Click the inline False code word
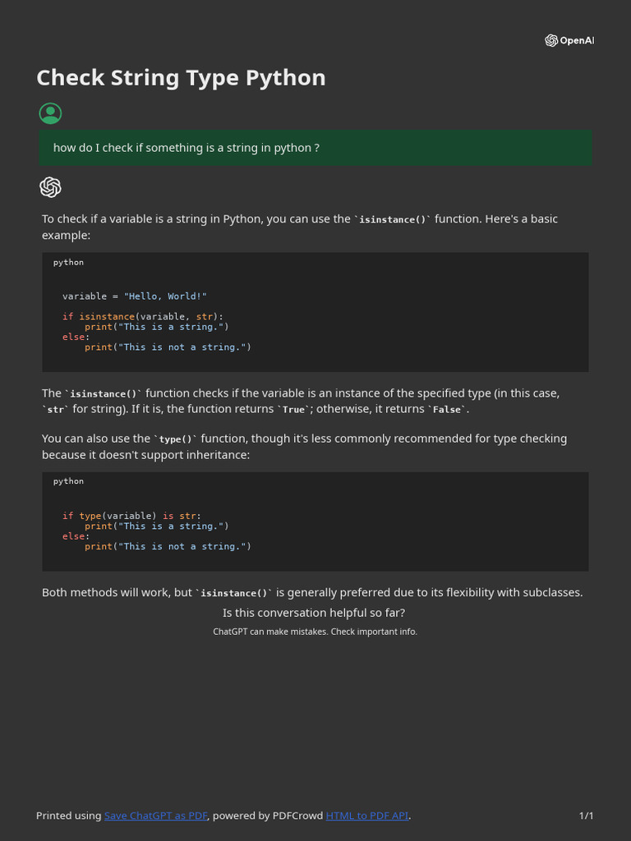This screenshot has width=631, height=841. tap(447, 410)
